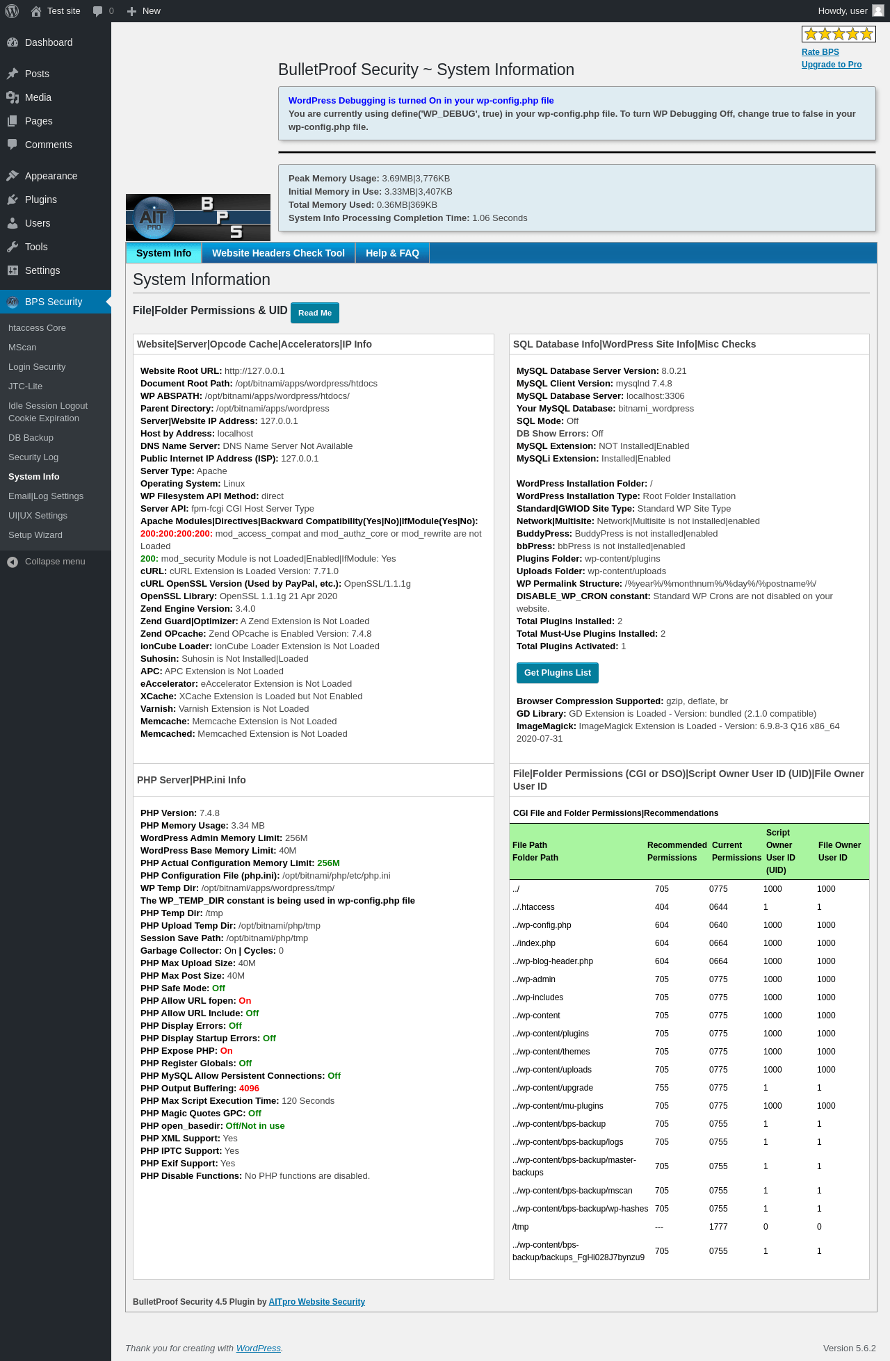Open the Settings menu label

click(x=42, y=270)
